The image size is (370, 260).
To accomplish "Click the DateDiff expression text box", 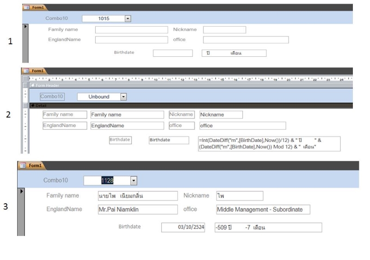I will pyautogui.click(x=268, y=143).
